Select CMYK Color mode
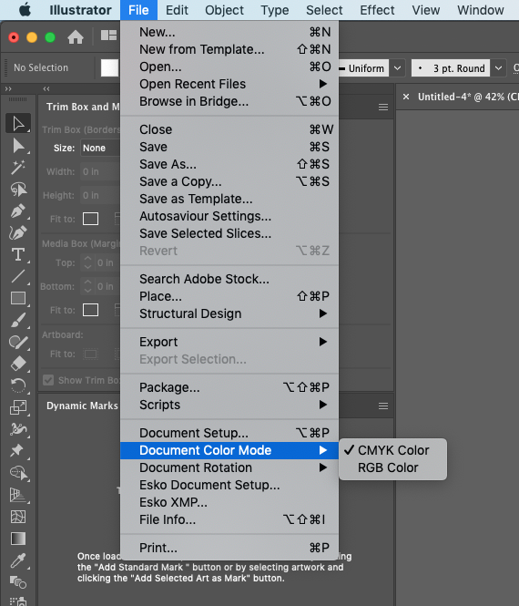Image resolution: width=519 pixels, height=606 pixels. coord(392,450)
